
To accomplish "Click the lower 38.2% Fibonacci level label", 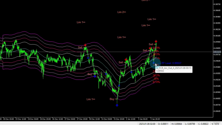I will point(156,75).
